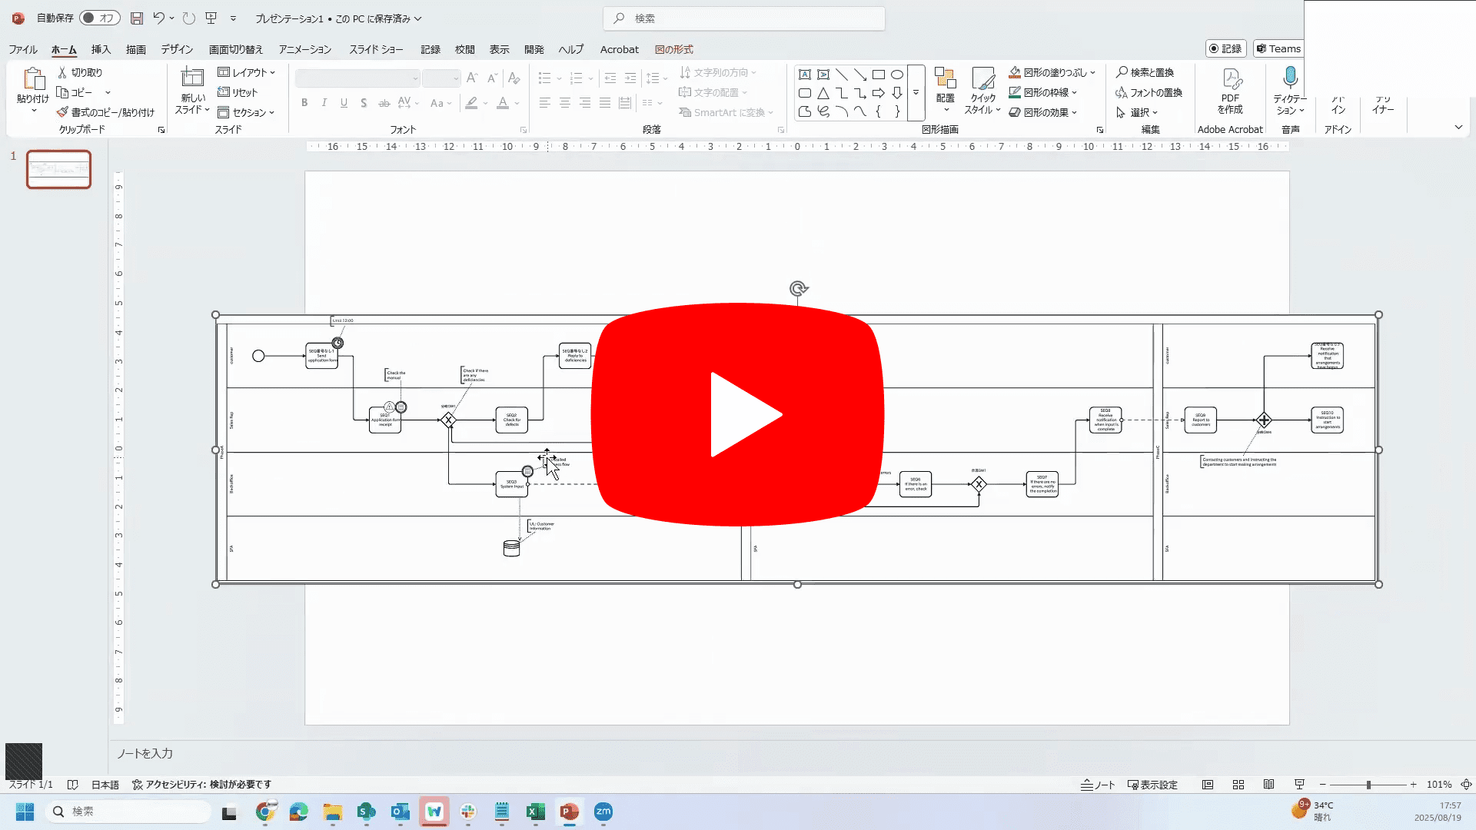Click the Save icon in title bar

(136, 18)
